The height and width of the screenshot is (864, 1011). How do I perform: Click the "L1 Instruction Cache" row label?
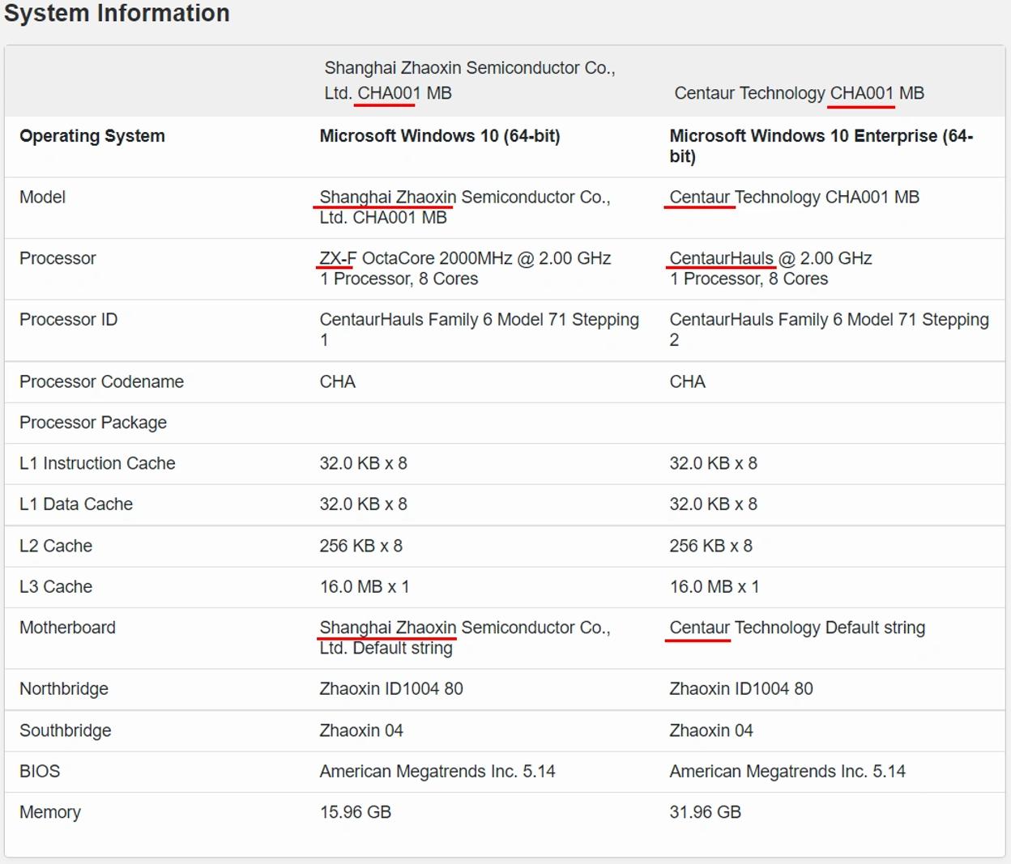97,463
